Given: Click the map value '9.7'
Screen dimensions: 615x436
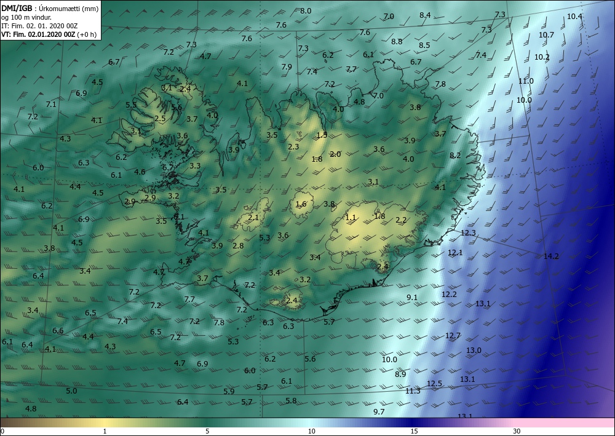Looking at the screenshot, I should (379, 411).
